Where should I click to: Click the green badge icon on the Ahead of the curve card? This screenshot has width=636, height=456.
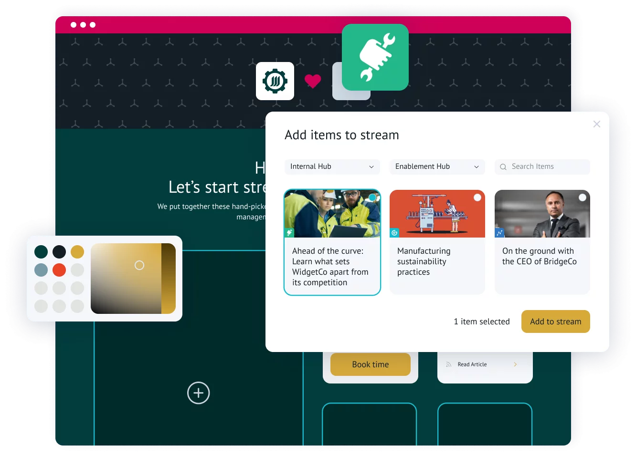click(x=289, y=233)
